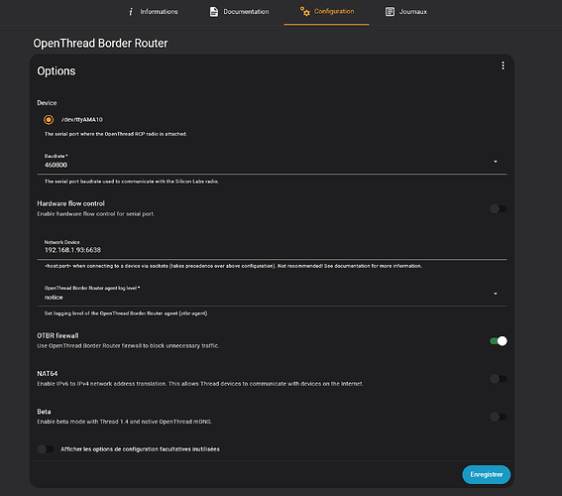Click the notice log level value

(54, 298)
